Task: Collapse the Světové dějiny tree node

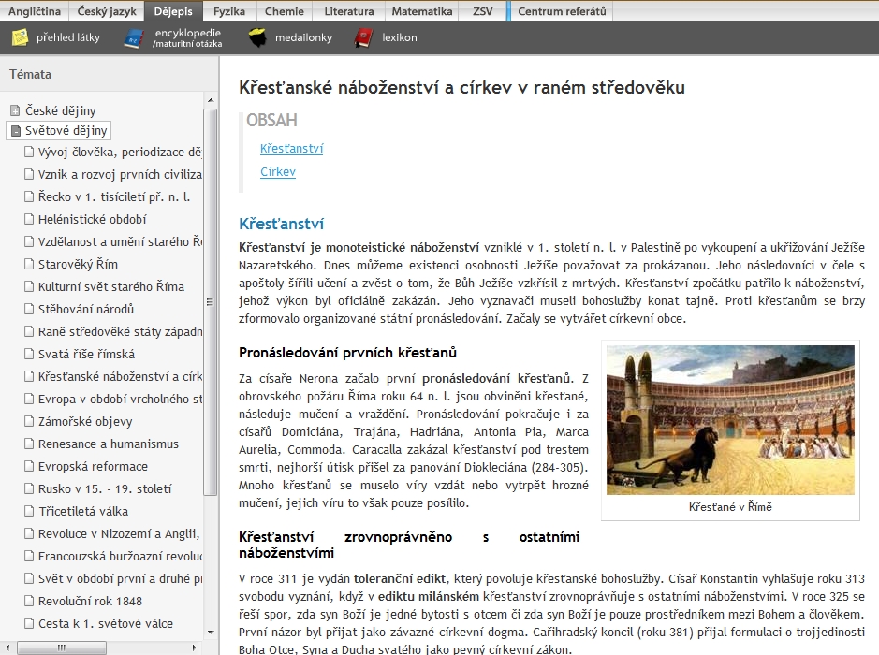Action: 15,131
